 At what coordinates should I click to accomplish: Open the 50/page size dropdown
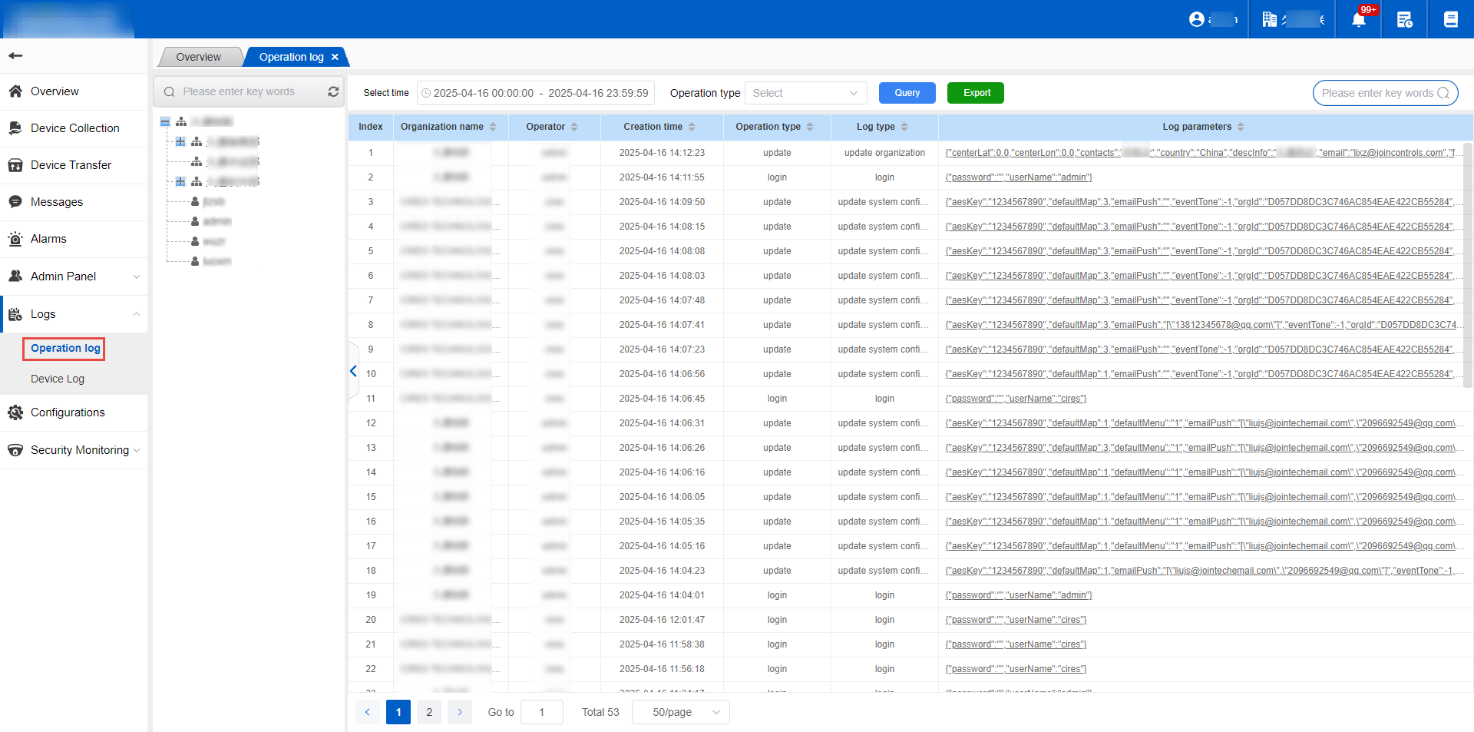coord(680,712)
